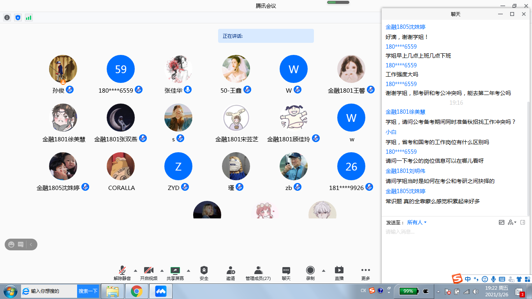Click the 共享屏幕 share screen button
532x299 pixels.
pos(175,273)
